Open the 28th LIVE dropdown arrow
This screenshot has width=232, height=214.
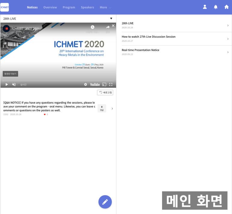(x=111, y=19)
